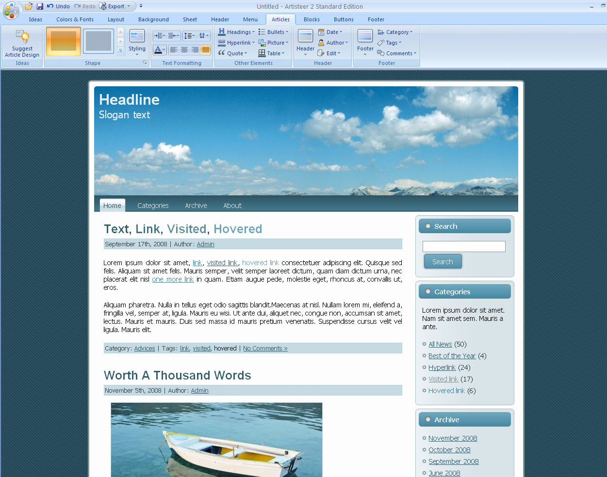Open the Admin author link under first article

(205, 244)
